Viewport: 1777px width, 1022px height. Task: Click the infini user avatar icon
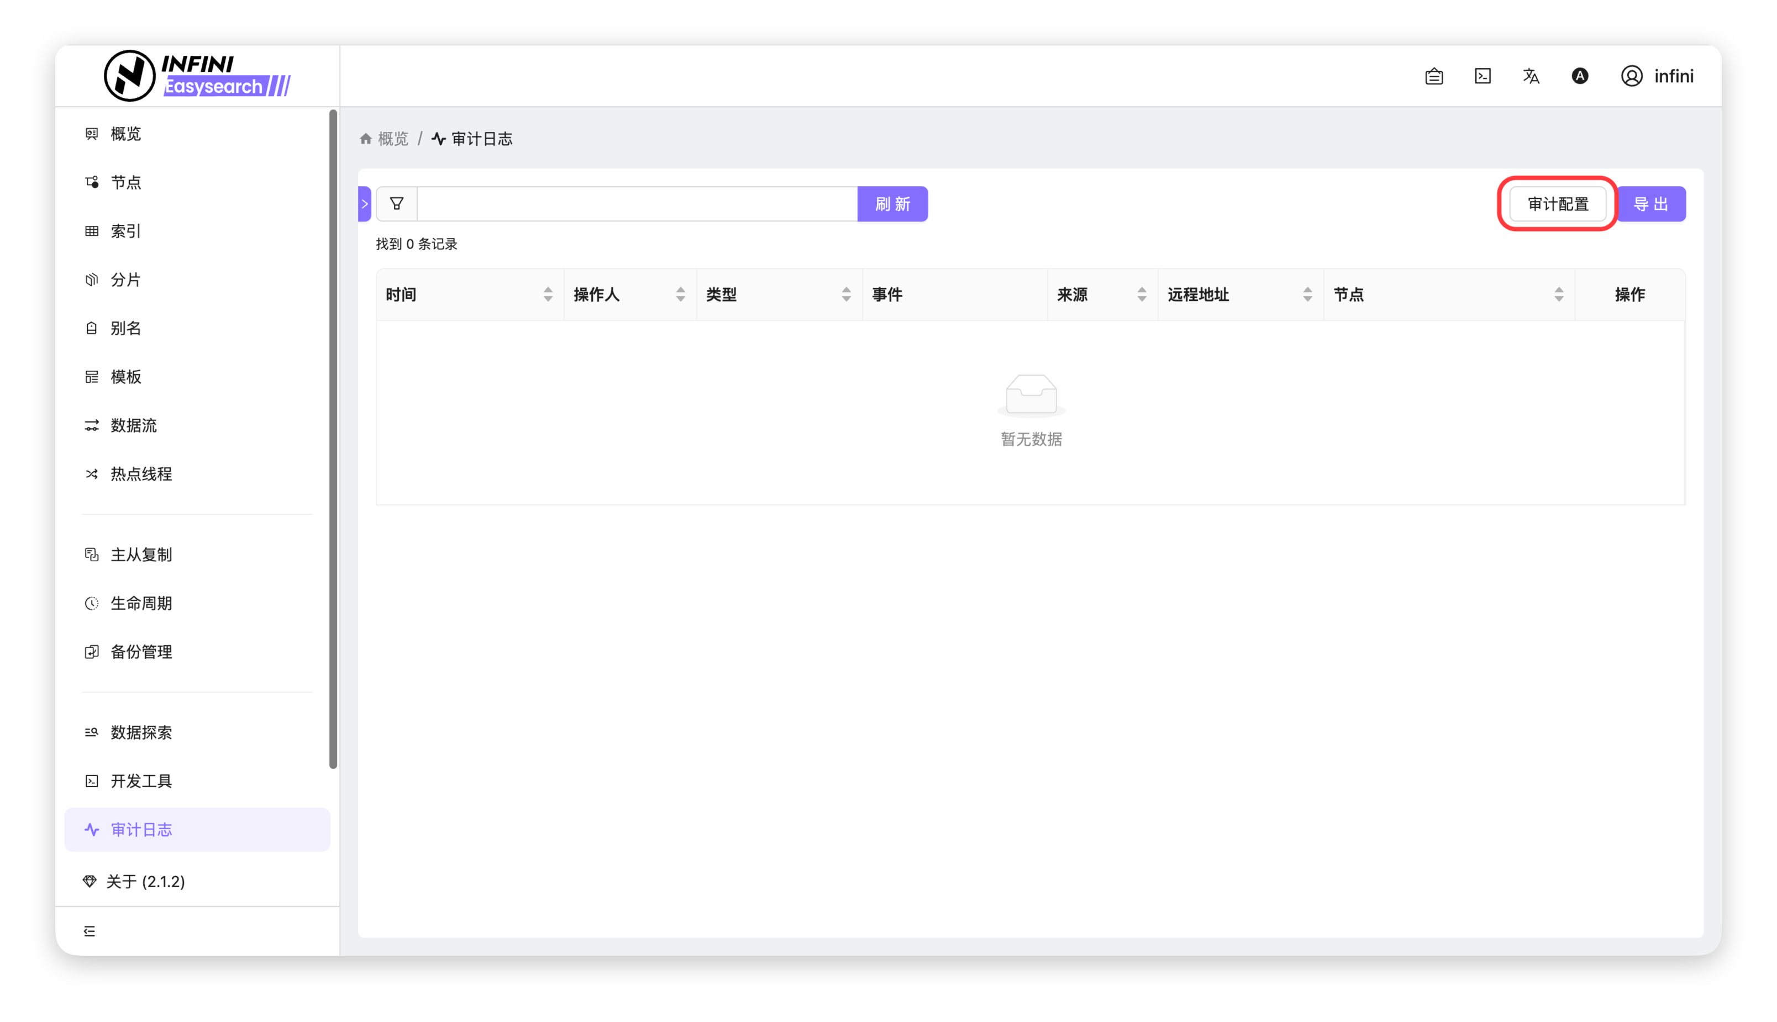(x=1631, y=76)
